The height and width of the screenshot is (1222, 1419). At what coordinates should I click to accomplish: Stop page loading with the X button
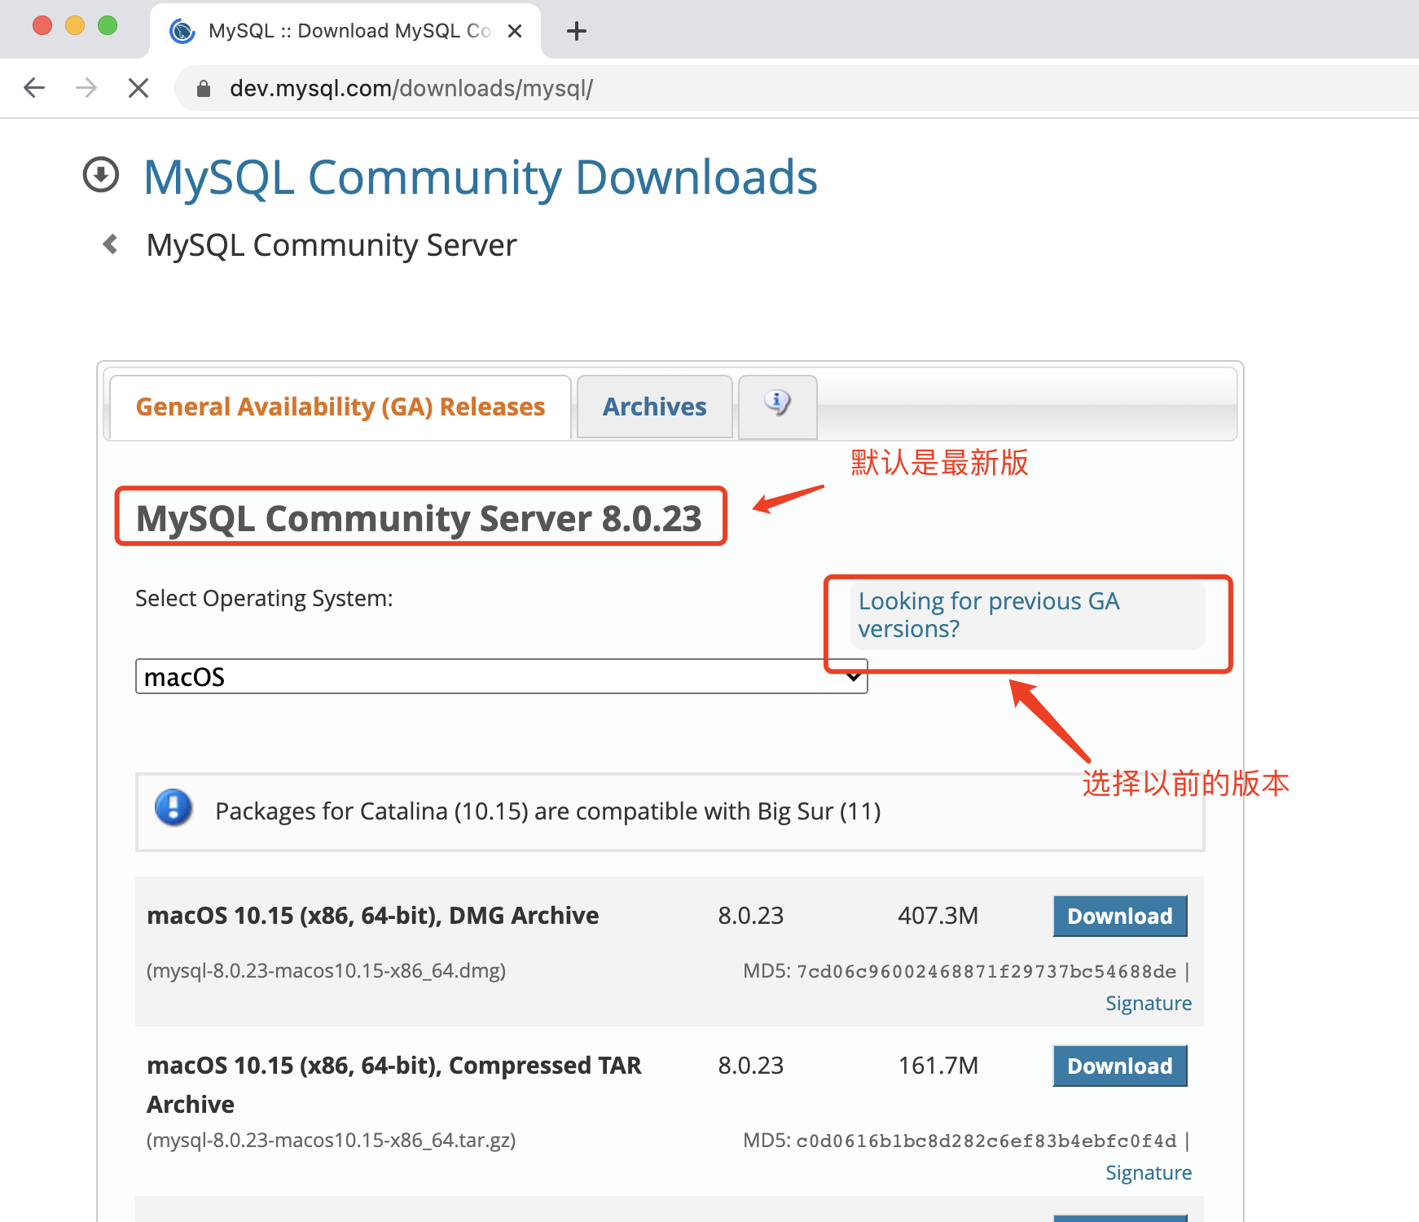[x=138, y=88]
